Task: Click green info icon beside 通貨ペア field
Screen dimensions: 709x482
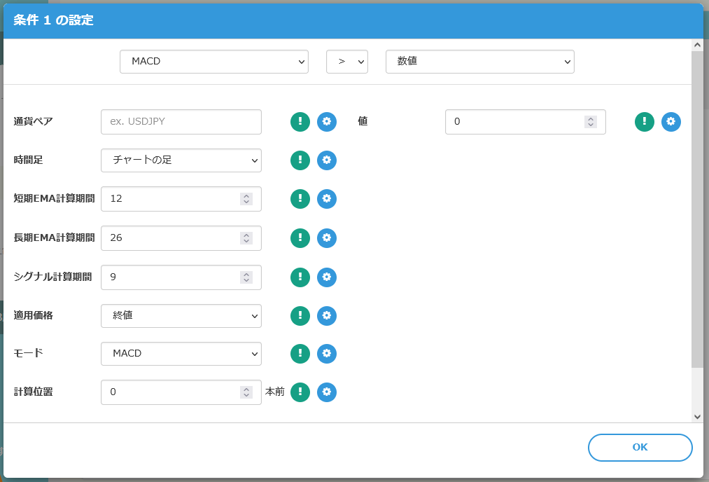Action: [x=300, y=122]
